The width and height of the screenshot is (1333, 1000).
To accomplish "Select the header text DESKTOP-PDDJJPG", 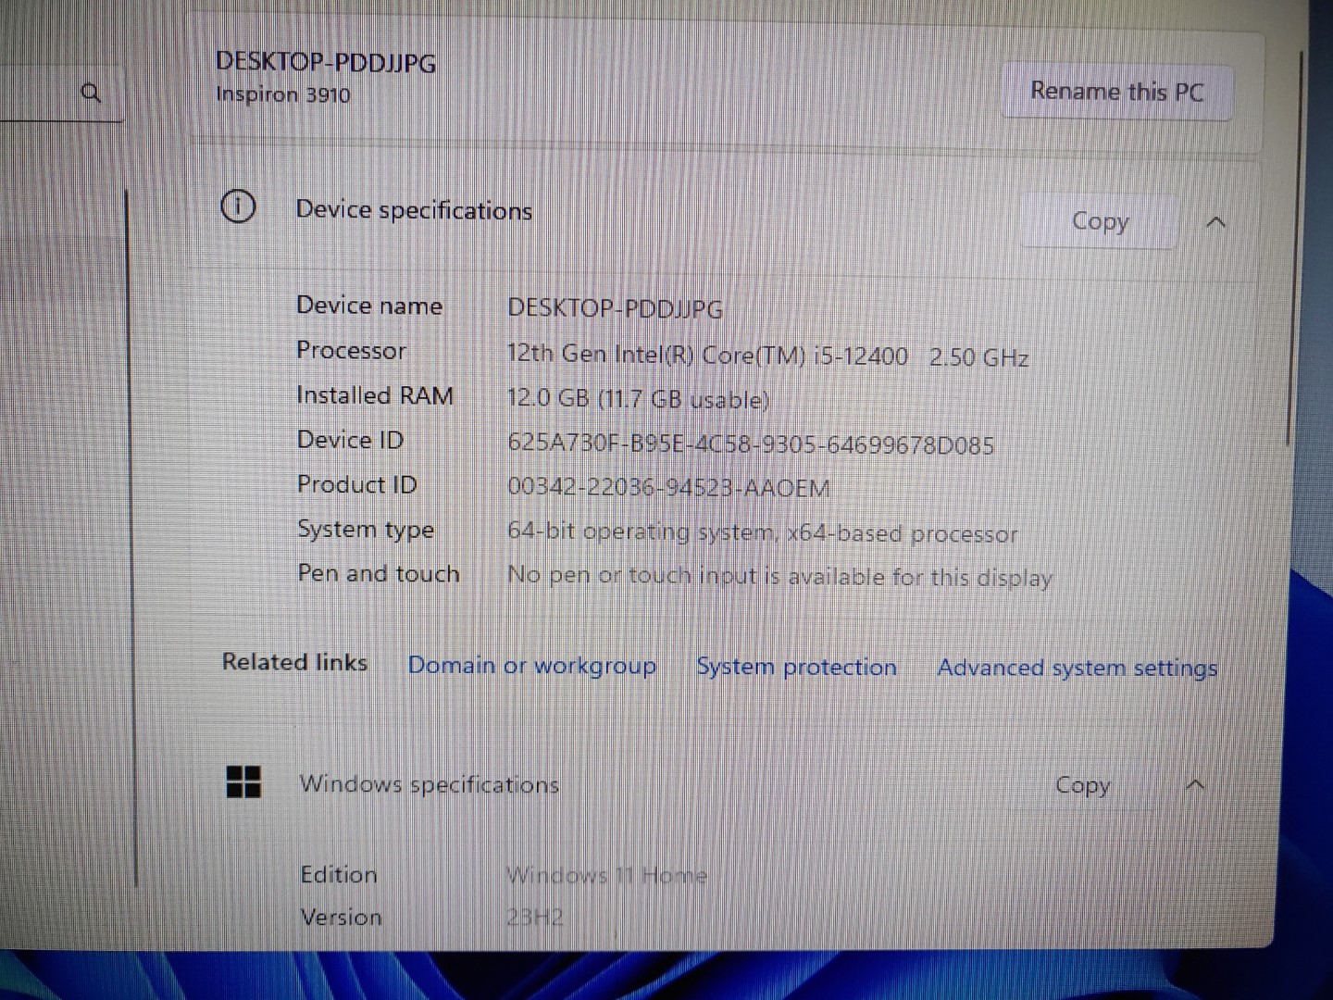I will (326, 62).
